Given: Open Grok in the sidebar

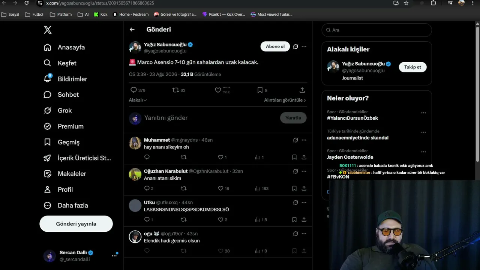Looking at the screenshot, I should 57,110.
